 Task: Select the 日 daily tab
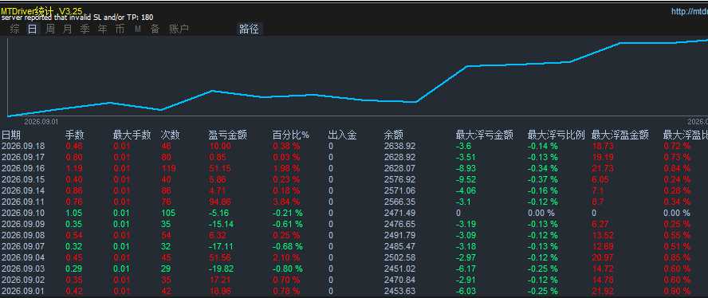tap(32, 29)
